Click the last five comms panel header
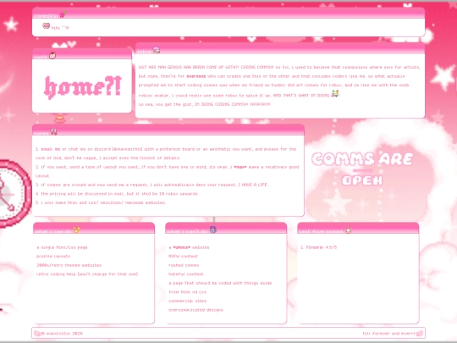The width and height of the screenshot is (457, 343). coord(358,228)
